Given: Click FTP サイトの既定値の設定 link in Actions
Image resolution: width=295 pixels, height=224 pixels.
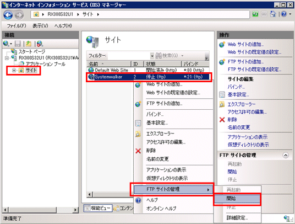Looking at the screenshot, I should [254, 70].
